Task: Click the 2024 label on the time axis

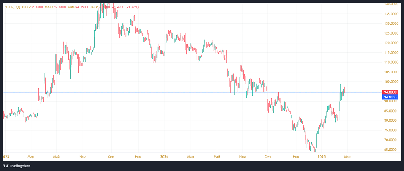Action: 164,156
